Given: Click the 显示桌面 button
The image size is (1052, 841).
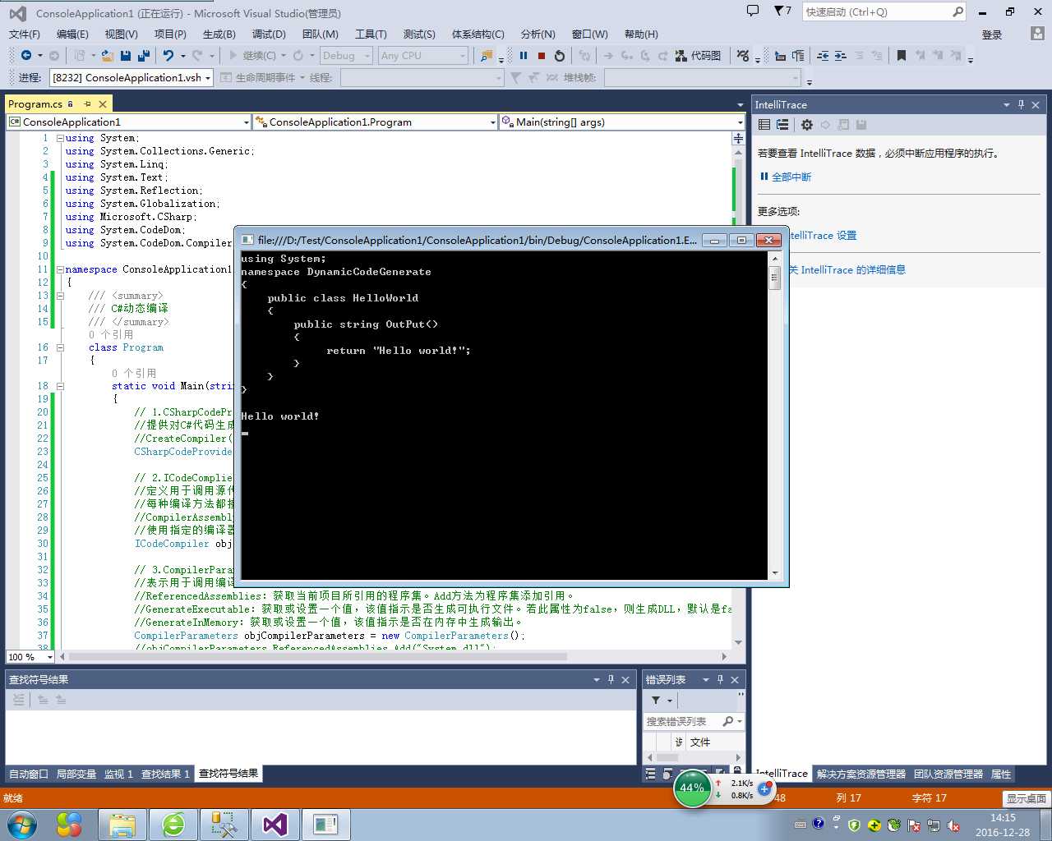Looking at the screenshot, I should pos(1027,798).
